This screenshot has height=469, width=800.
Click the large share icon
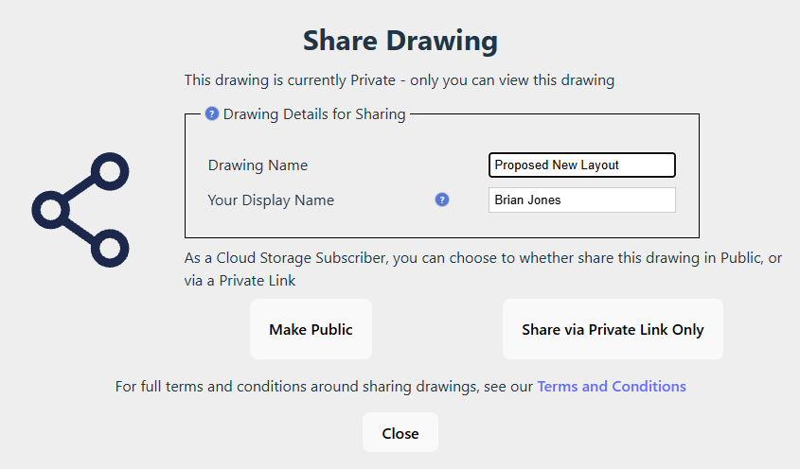[x=80, y=209]
